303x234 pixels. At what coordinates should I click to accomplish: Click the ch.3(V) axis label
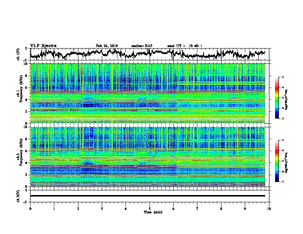18,196
